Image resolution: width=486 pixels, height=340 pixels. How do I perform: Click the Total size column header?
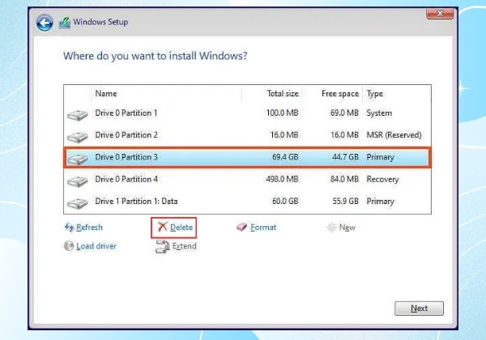[x=283, y=94]
